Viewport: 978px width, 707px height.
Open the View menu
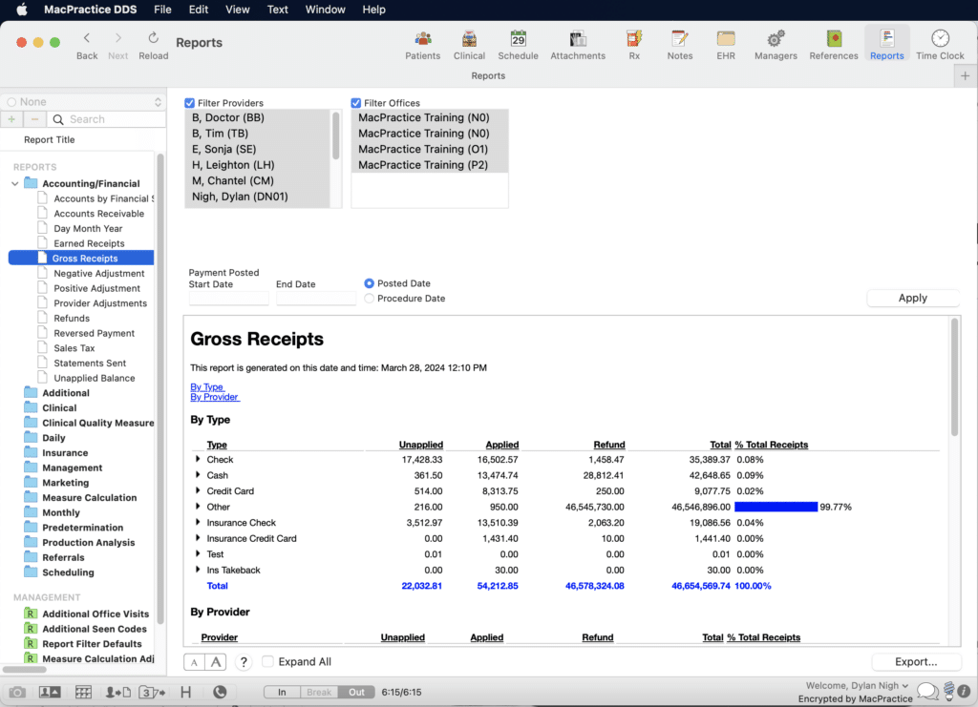pyautogui.click(x=237, y=10)
